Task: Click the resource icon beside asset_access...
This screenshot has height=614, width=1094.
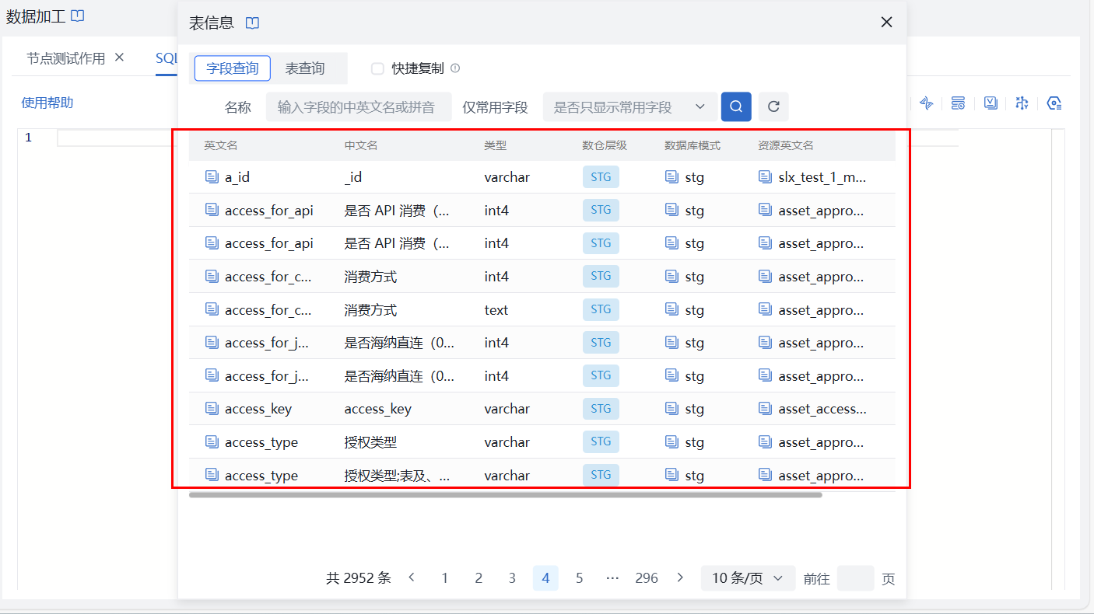Action: [x=766, y=409]
